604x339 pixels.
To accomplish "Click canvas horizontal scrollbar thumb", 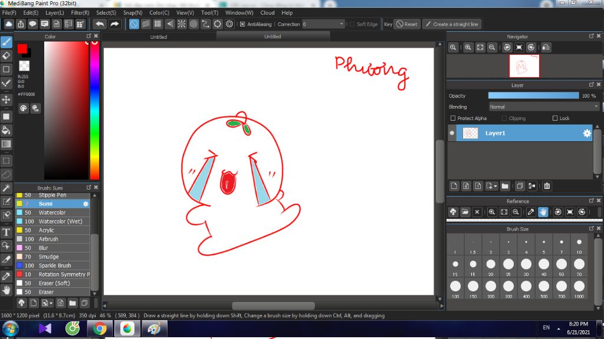I will point(273,305).
